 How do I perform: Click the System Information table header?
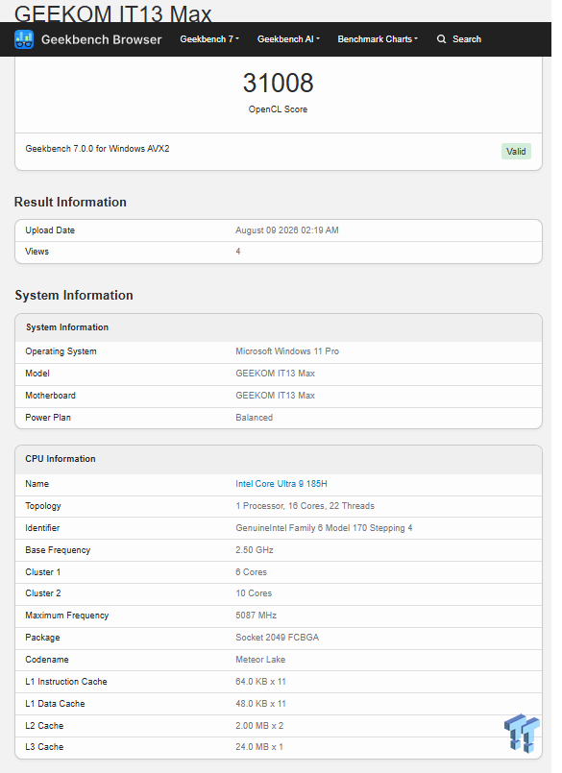279,327
